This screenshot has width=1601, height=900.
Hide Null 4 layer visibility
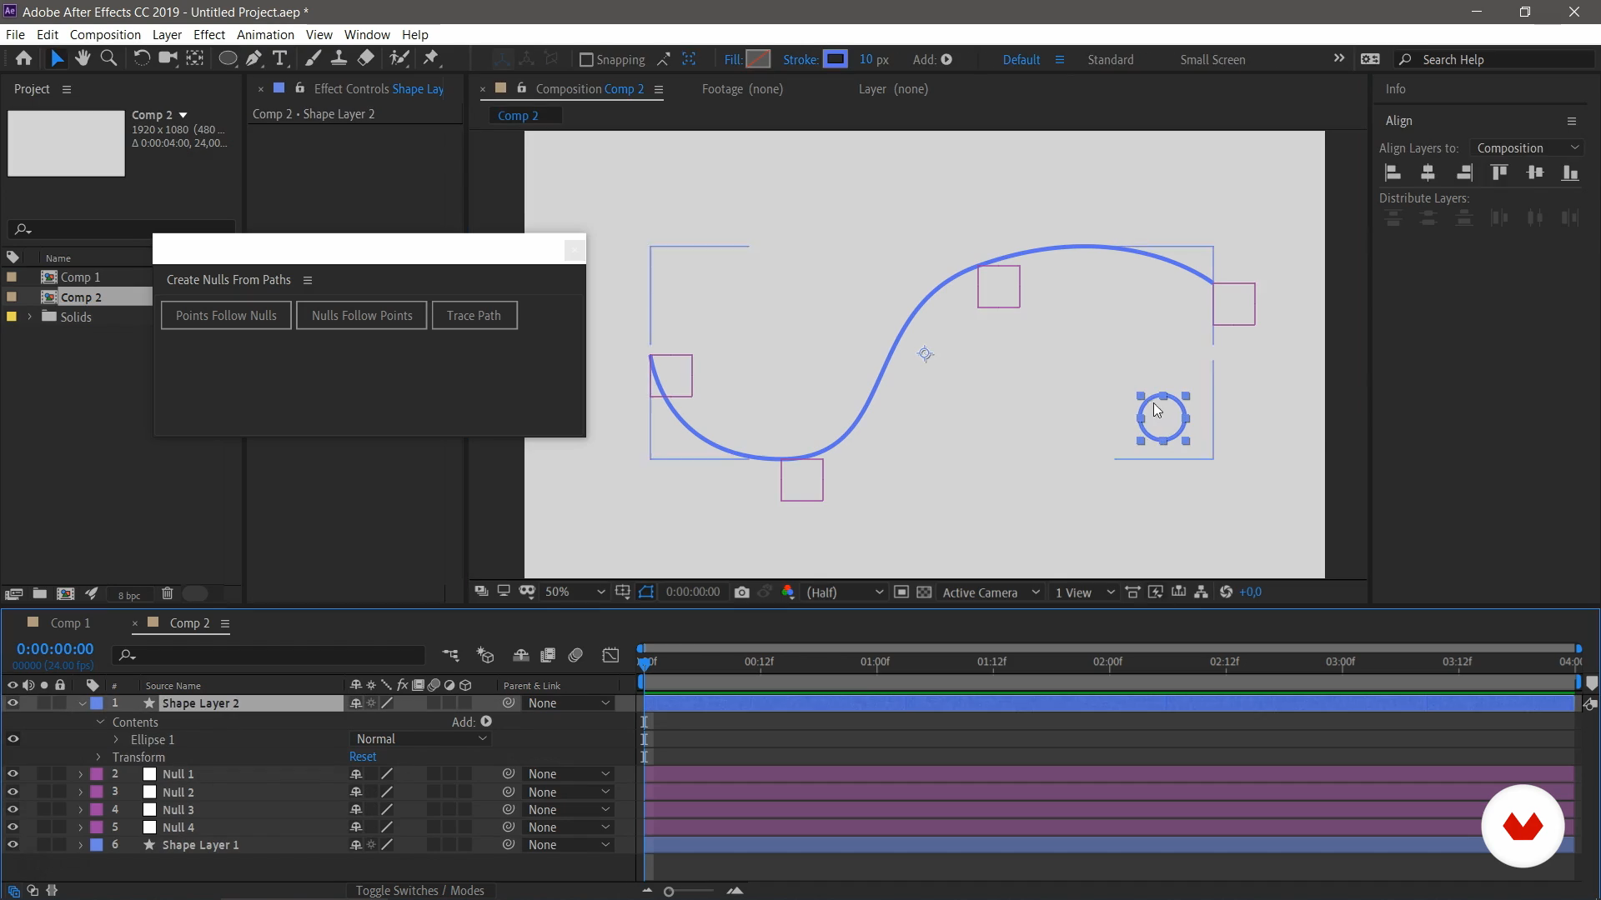pyautogui.click(x=13, y=827)
